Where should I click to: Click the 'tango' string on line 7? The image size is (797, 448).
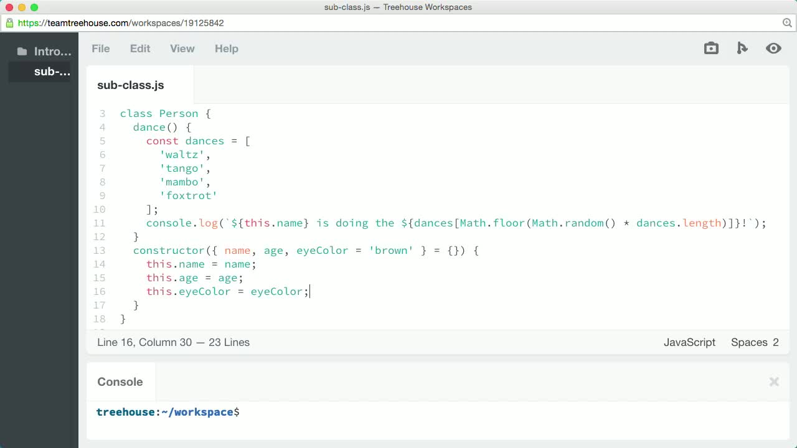(x=182, y=169)
